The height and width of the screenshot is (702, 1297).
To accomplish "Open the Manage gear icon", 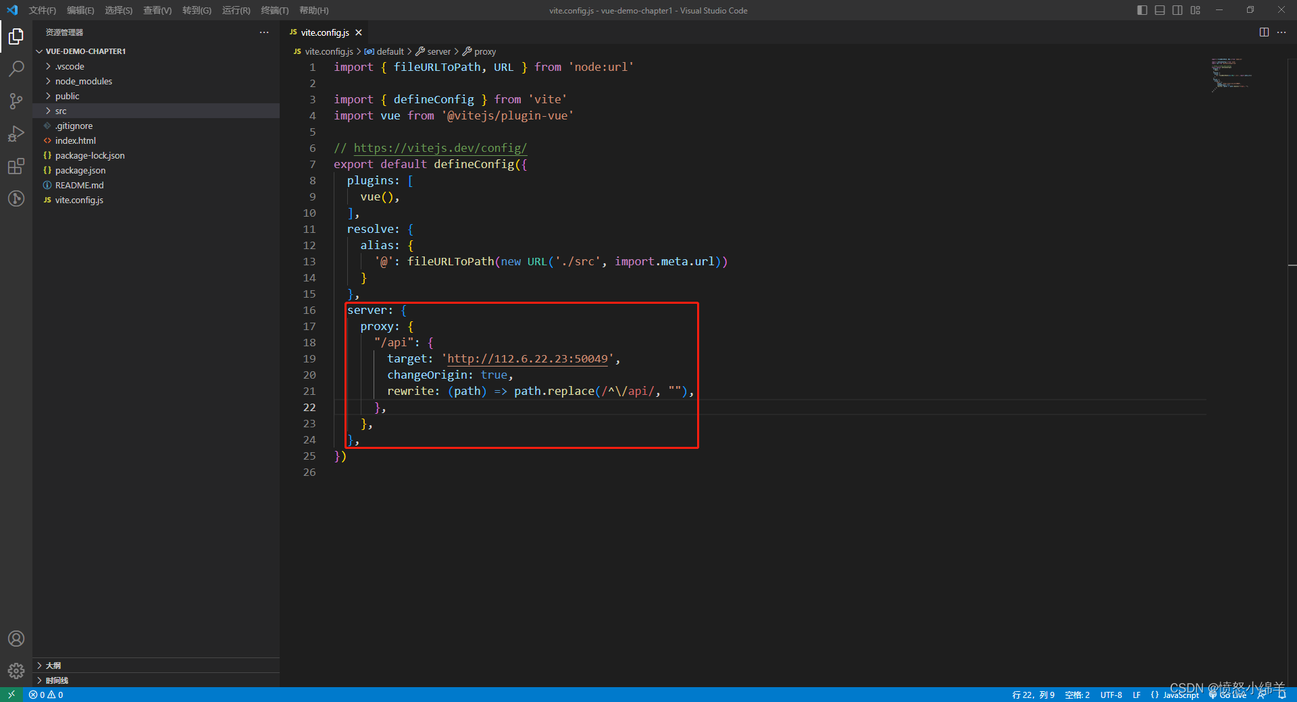I will [x=16, y=671].
